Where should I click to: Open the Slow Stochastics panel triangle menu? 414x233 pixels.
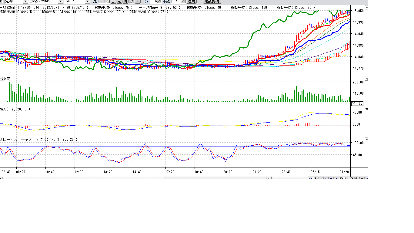point(366,140)
